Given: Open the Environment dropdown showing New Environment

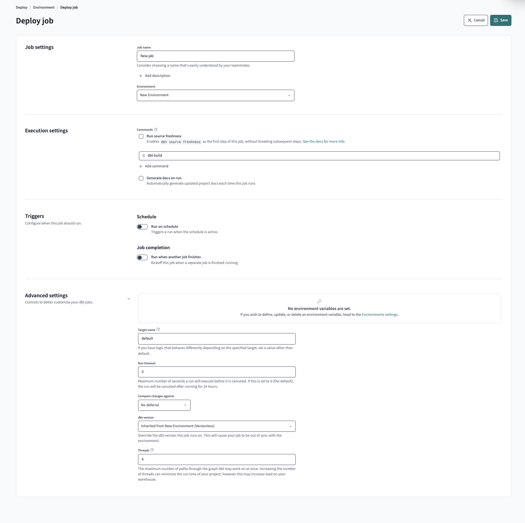Looking at the screenshot, I should [x=215, y=95].
